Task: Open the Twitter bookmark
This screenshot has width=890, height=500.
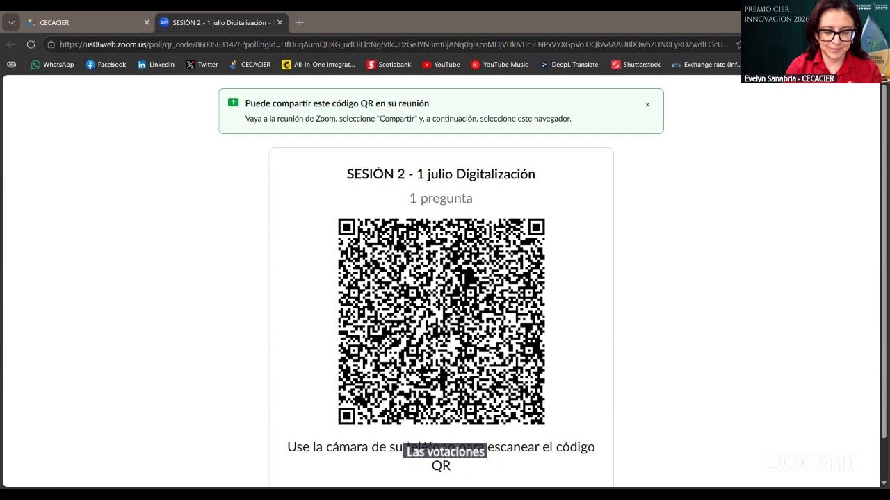Action: point(202,65)
